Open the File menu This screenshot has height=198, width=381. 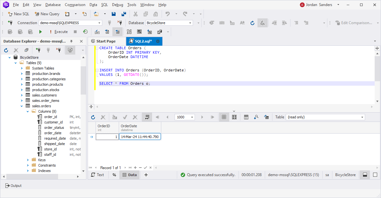pyautogui.click(x=16, y=5)
